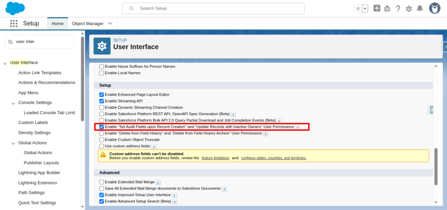447x210 pixels.
Task: Click the settings page vertical scrollbar thumb
Action: (x=436, y=167)
